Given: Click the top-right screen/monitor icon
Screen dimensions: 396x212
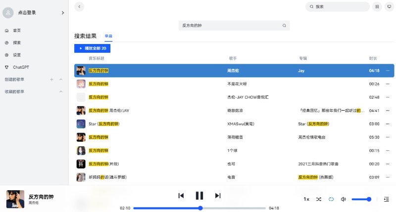Looking at the screenshot, I should pyautogui.click(x=389, y=6).
